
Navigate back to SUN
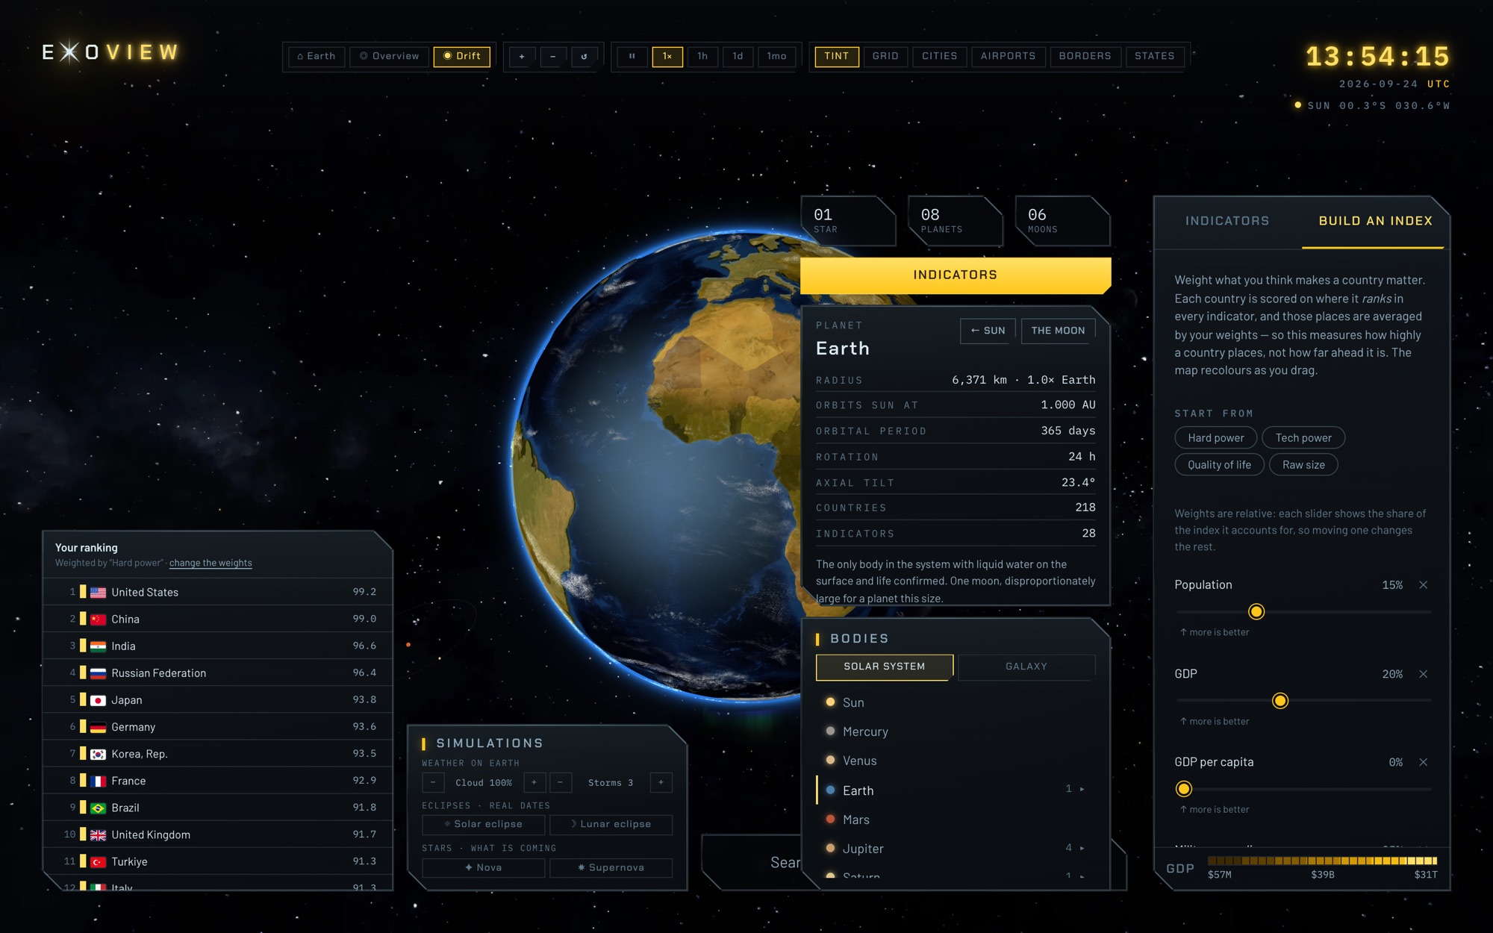987,331
